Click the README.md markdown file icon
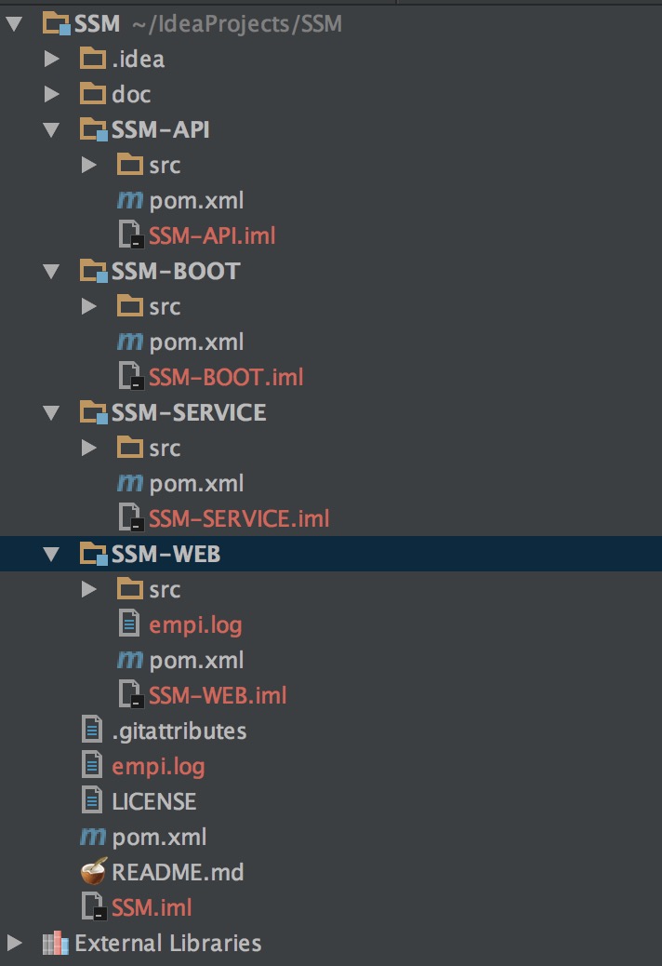This screenshot has height=966, width=662. [x=94, y=871]
